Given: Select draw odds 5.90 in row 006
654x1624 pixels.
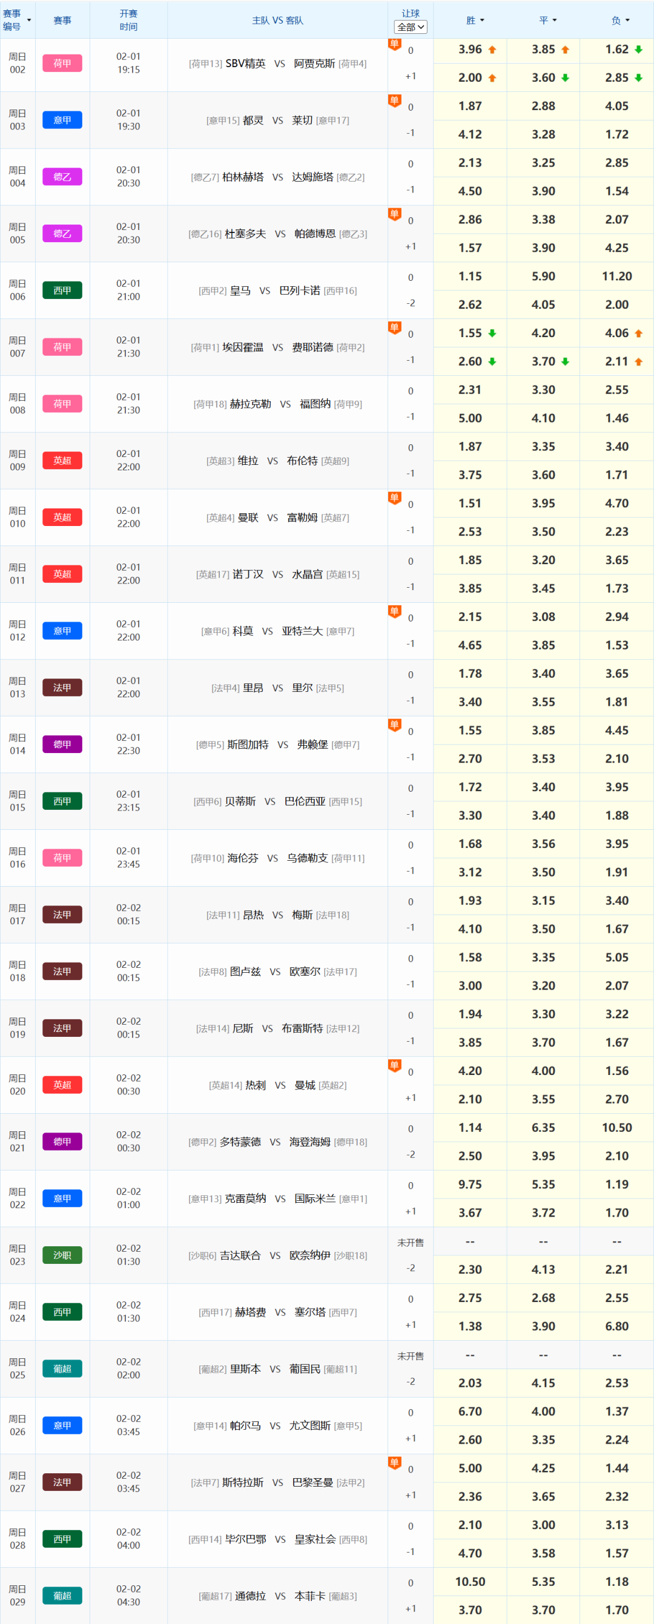Looking at the screenshot, I should click(x=543, y=276).
